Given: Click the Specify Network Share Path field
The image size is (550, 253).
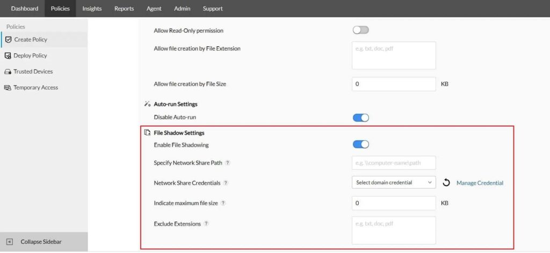Looking at the screenshot, I should pyautogui.click(x=394, y=163).
